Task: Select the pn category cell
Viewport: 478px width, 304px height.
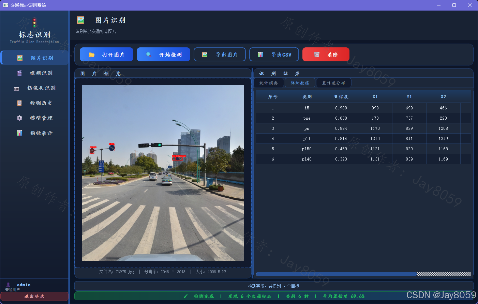Action: point(307,128)
